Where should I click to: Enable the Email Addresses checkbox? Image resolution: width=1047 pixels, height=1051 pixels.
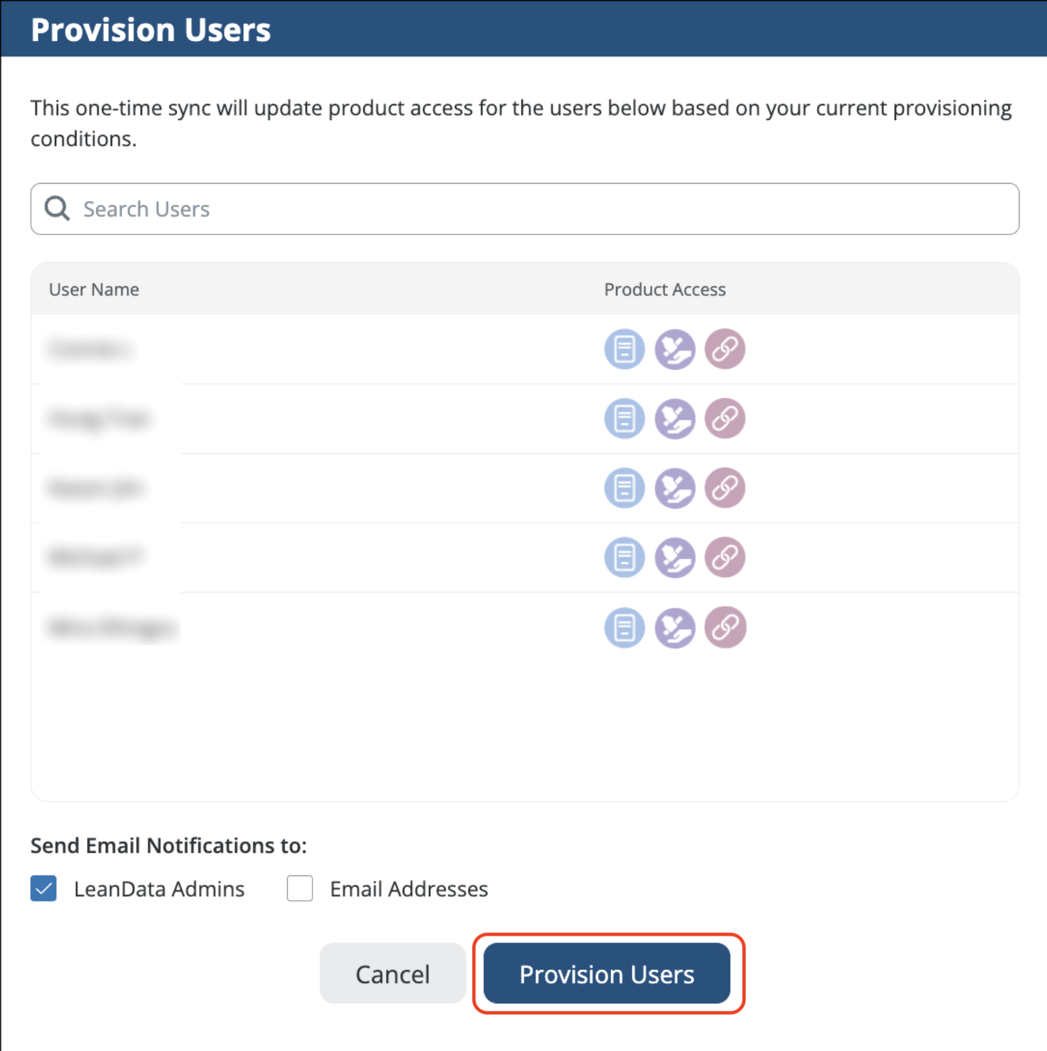(300, 889)
